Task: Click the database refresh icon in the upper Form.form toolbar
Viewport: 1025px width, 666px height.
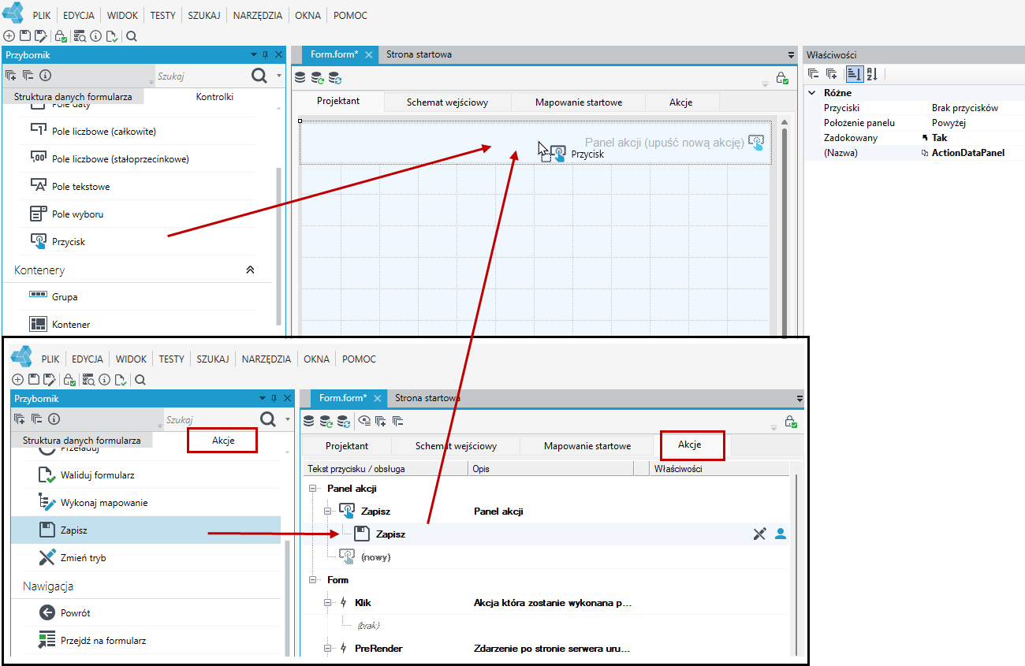Action: click(x=317, y=77)
